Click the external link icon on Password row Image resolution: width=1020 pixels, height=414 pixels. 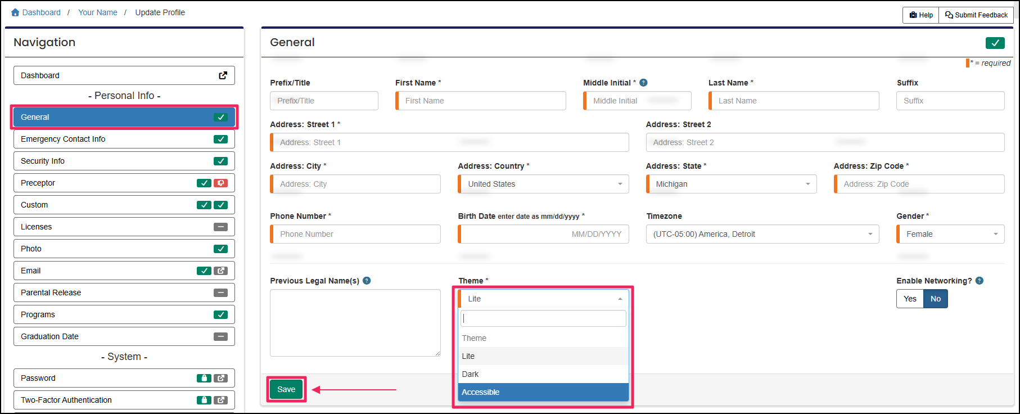click(220, 378)
